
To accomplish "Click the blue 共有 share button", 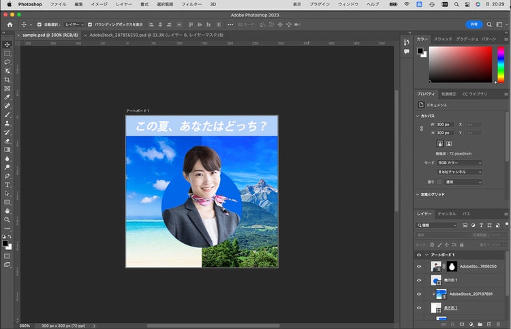I will (474, 25).
